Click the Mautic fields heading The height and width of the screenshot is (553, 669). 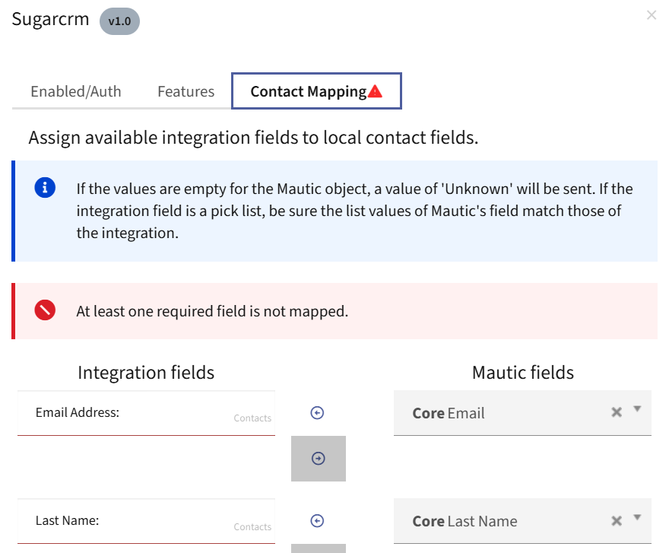click(x=523, y=373)
